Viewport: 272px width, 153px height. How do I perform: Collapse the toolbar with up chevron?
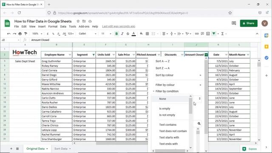pos(257,34)
